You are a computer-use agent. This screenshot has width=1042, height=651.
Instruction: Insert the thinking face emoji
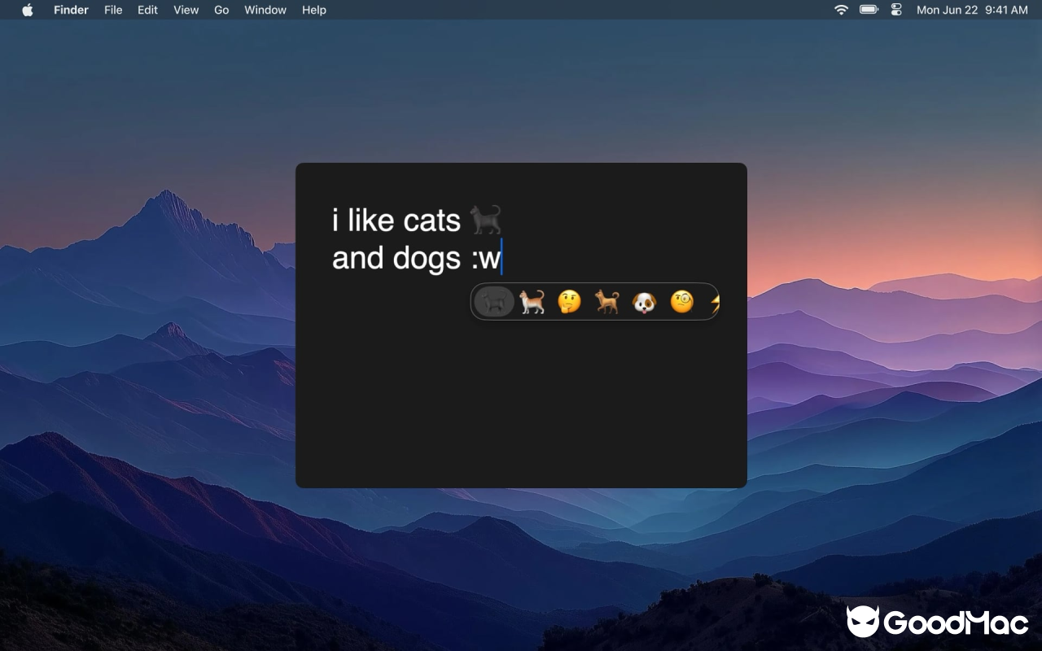569,302
